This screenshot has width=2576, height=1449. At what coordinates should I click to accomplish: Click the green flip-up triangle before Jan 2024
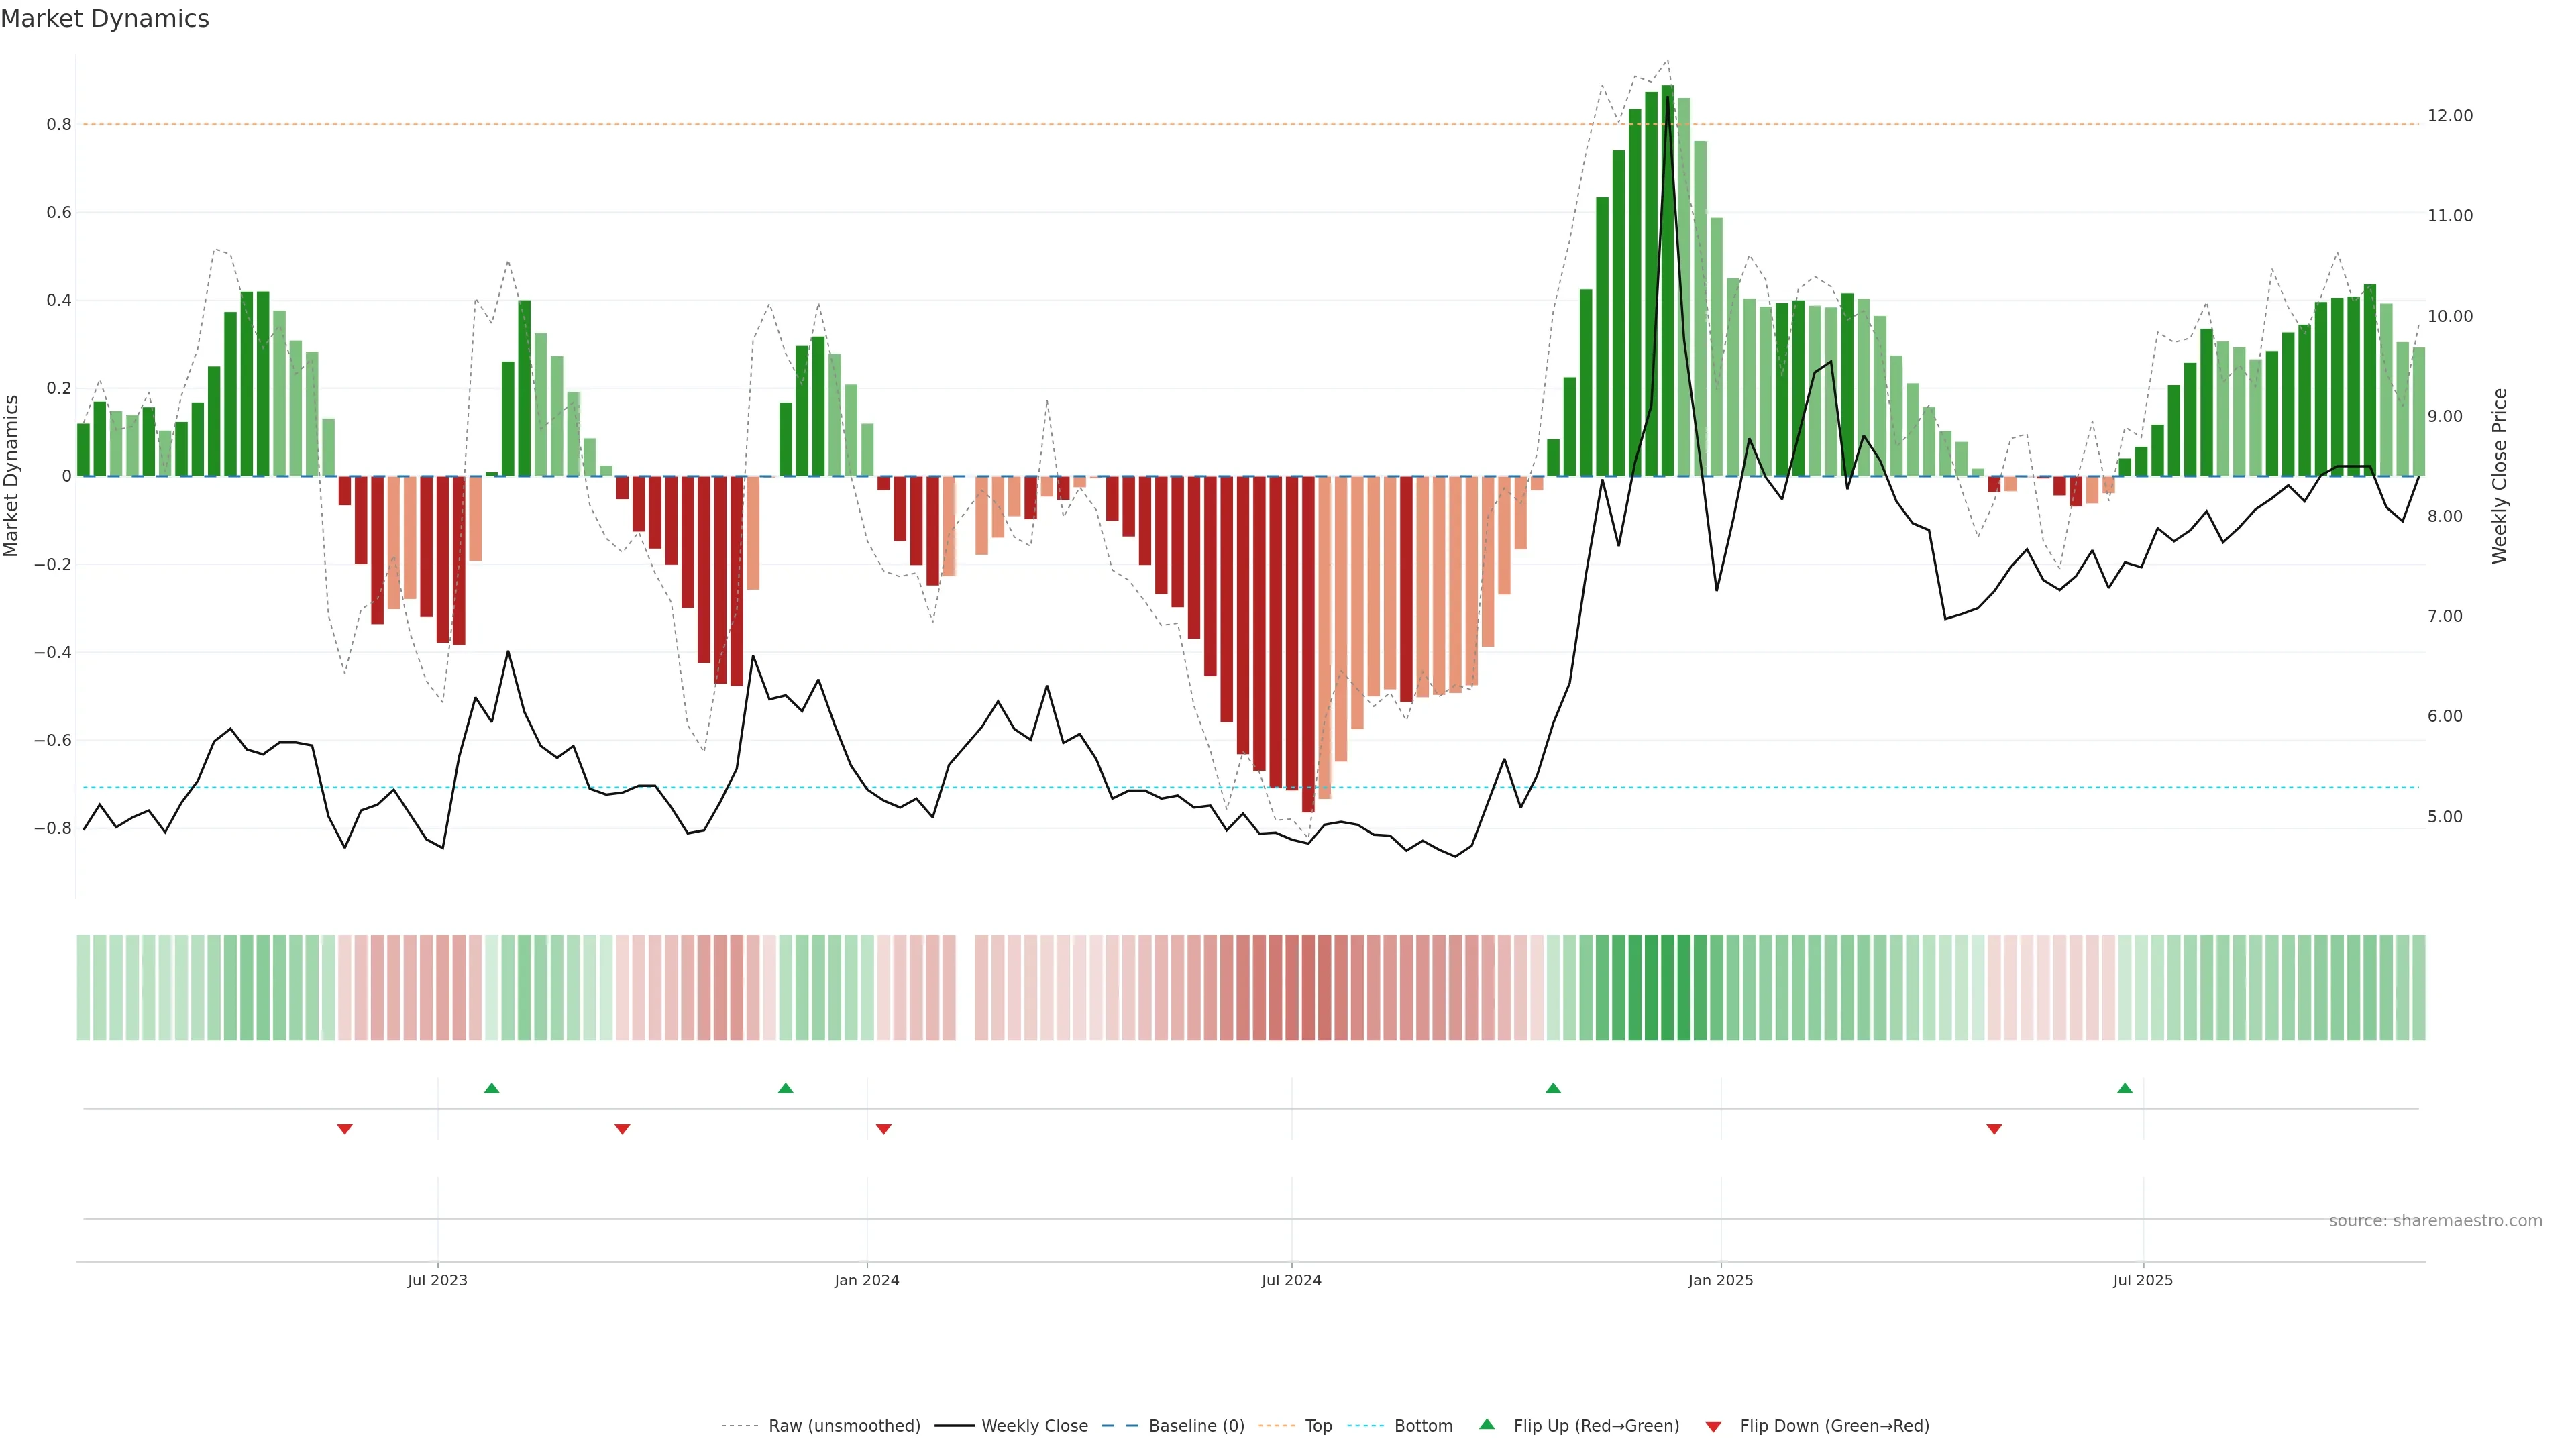[x=785, y=1088]
